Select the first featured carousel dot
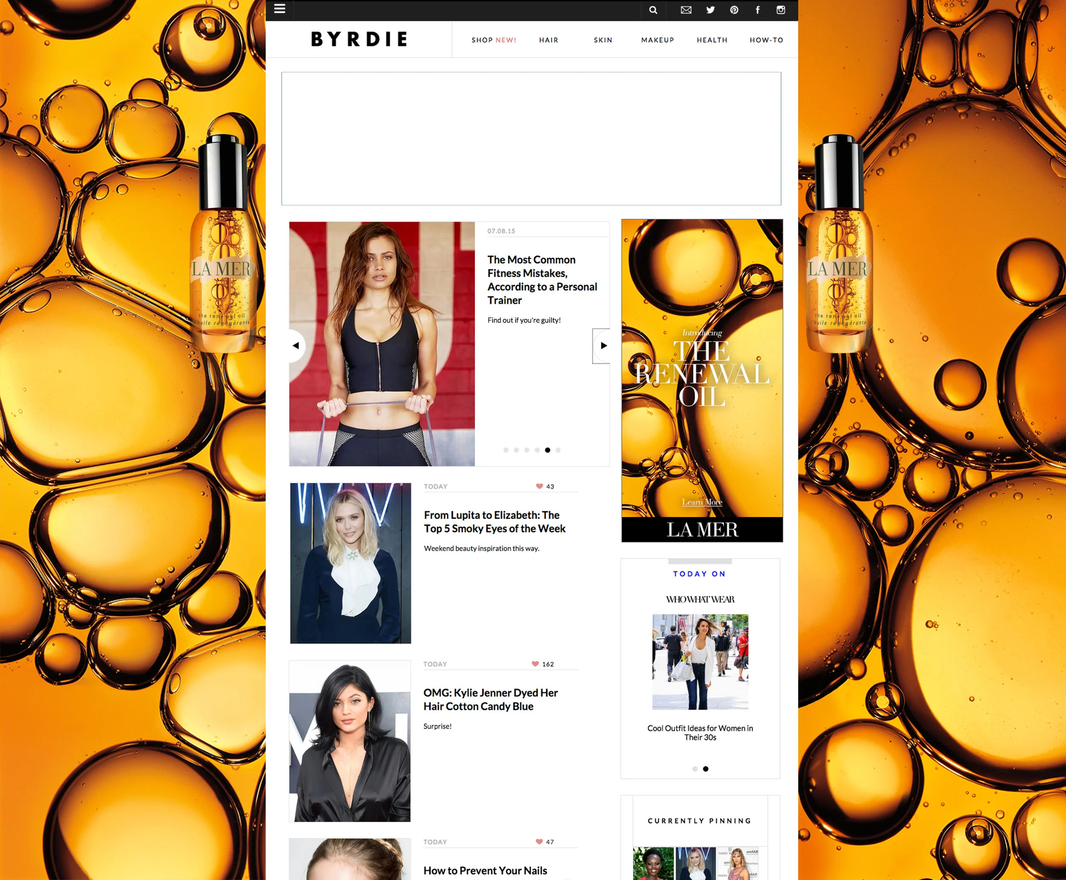Viewport: 1066px width, 880px height. (506, 450)
